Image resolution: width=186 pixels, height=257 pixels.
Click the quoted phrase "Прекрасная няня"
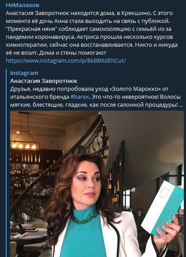[x=31, y=29]
